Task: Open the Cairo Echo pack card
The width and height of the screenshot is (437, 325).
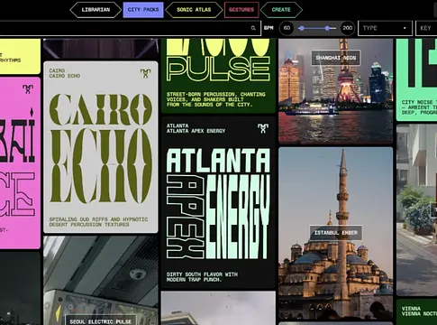Action: click(x=101, y=147)
